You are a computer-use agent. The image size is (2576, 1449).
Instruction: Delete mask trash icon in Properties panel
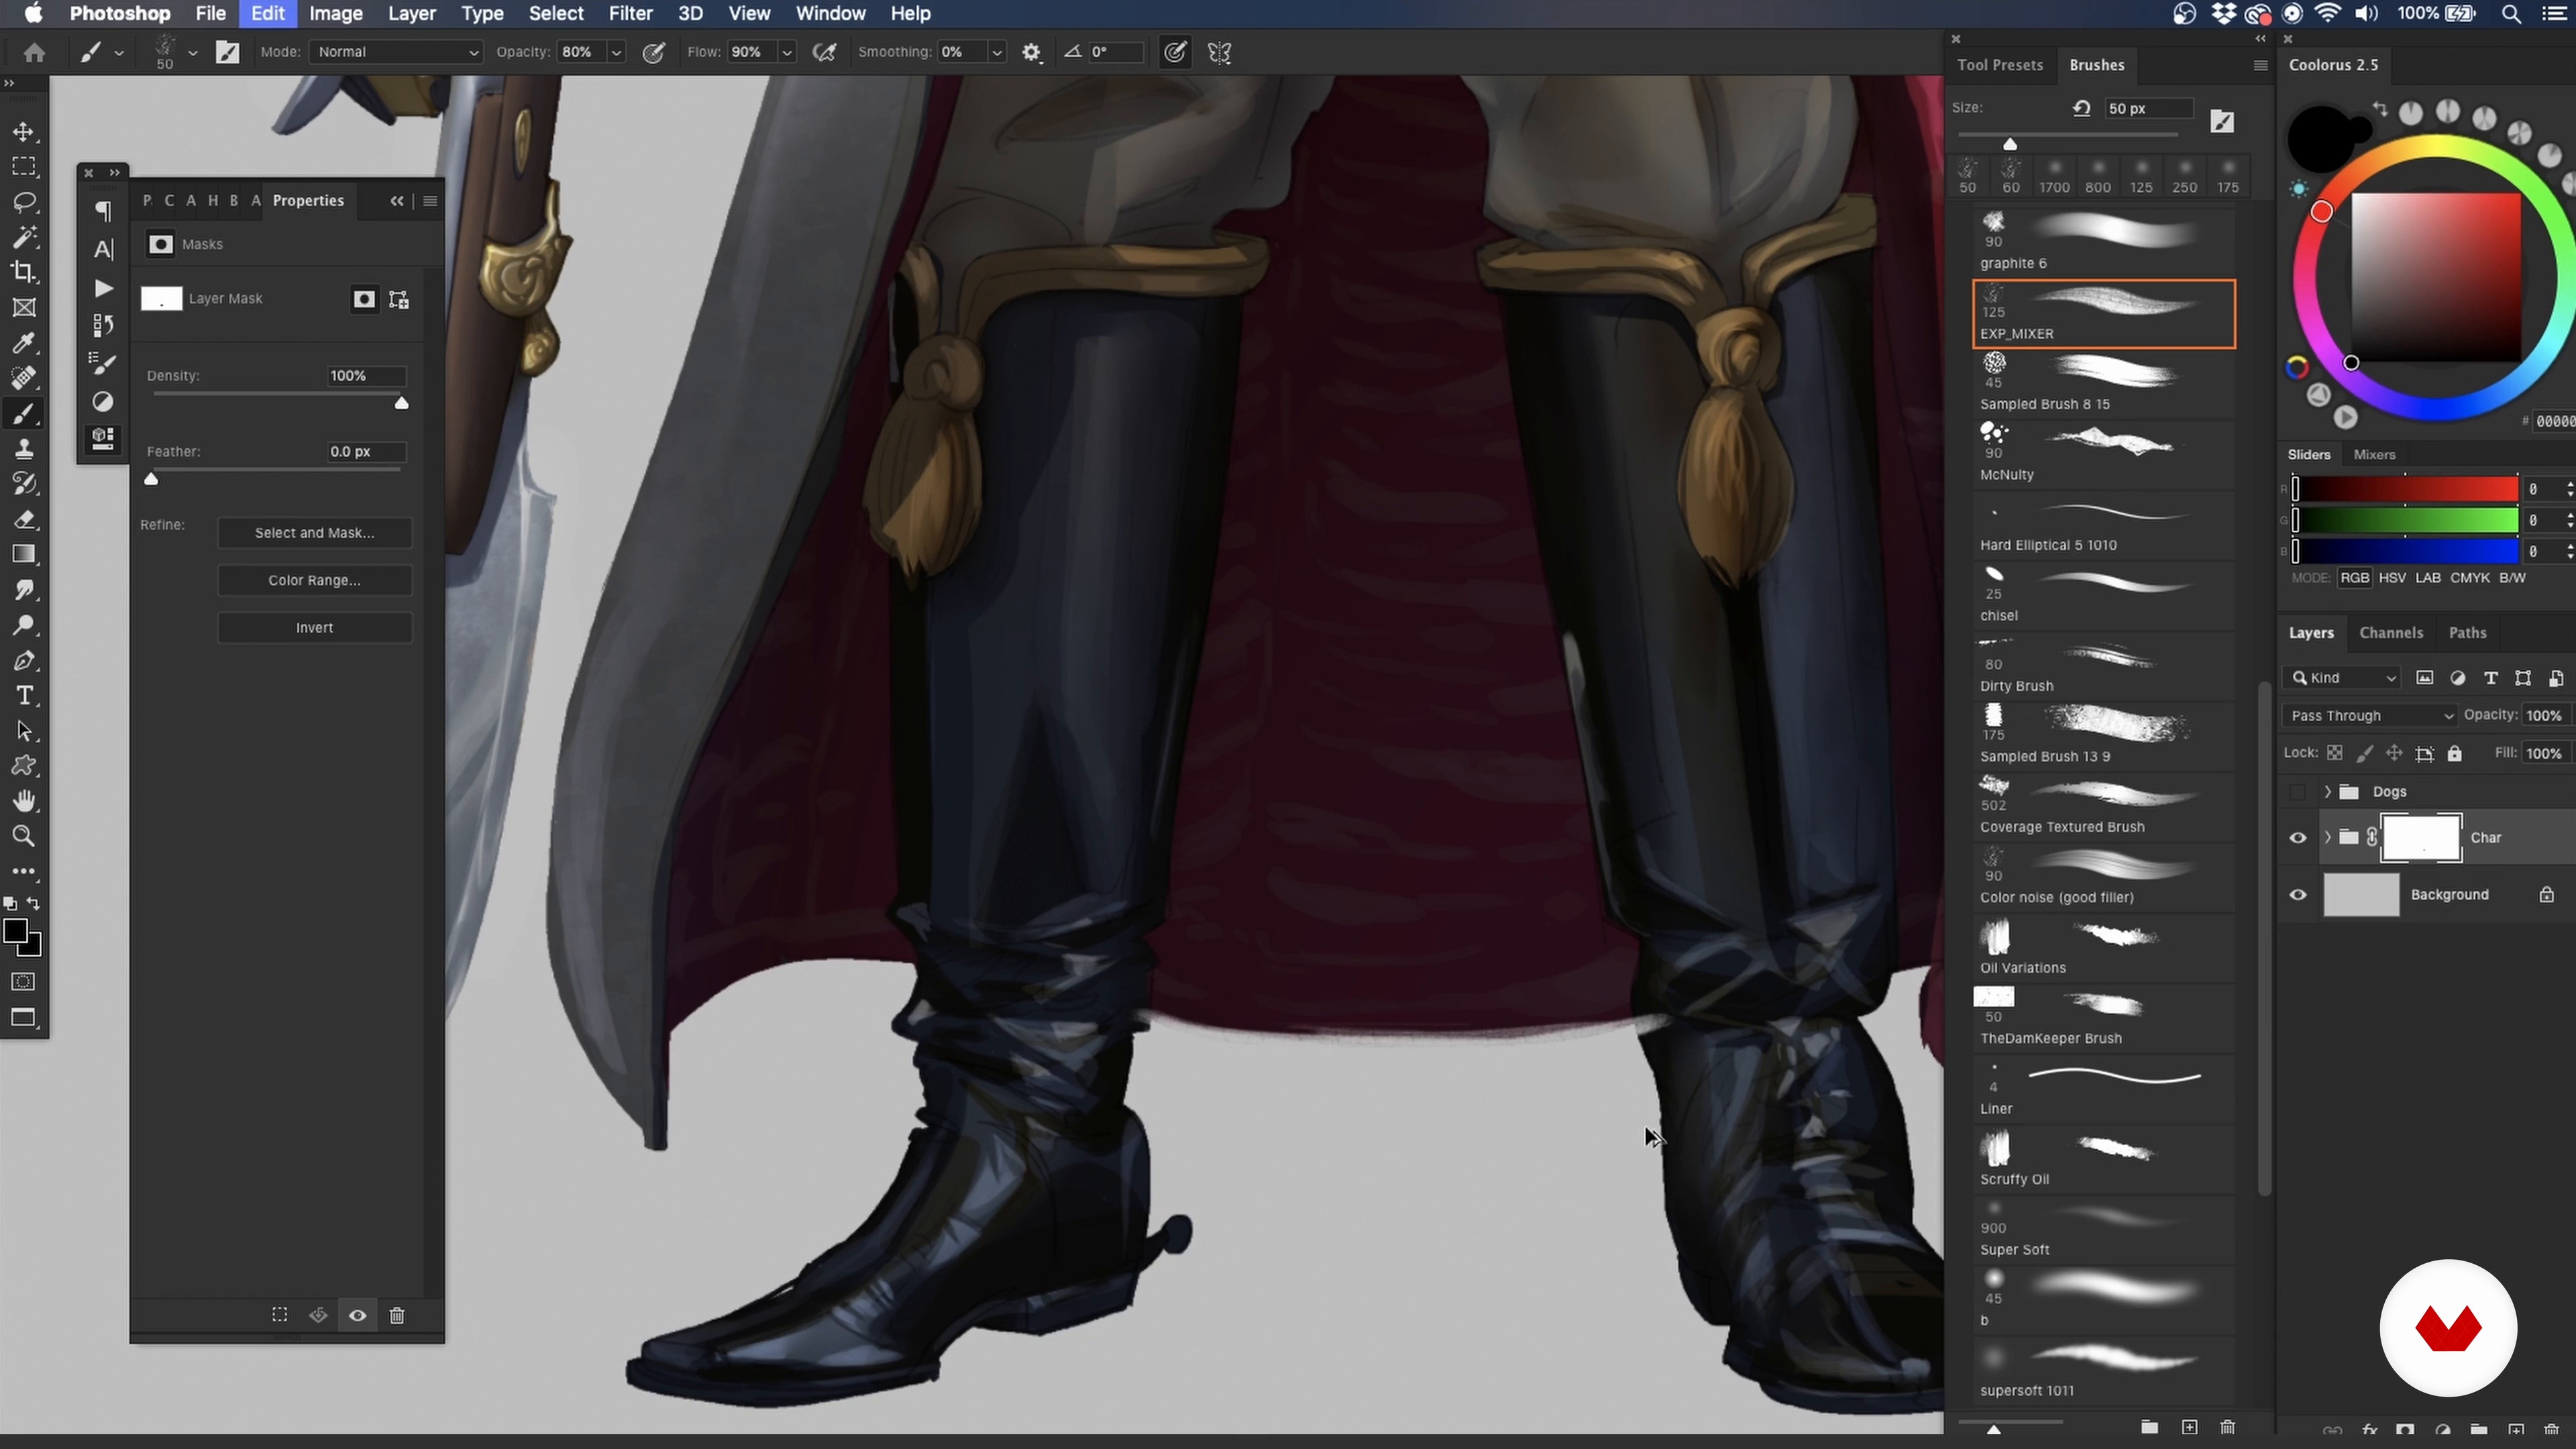click(397, 1315)
